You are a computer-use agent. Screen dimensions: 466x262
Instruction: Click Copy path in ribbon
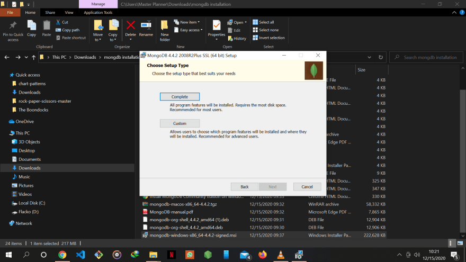tap(67, 30)
